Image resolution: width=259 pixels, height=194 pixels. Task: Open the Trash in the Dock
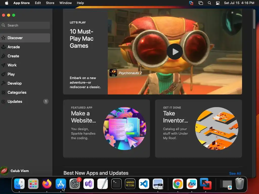pyautogui.click(x=240, y=183)
